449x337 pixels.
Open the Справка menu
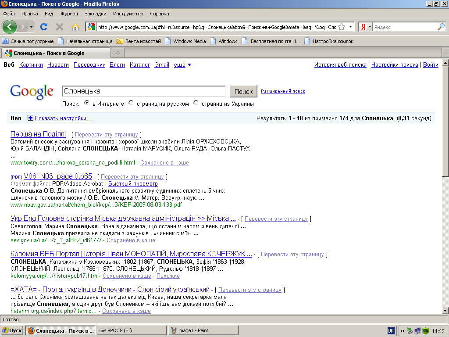(160, 14)
